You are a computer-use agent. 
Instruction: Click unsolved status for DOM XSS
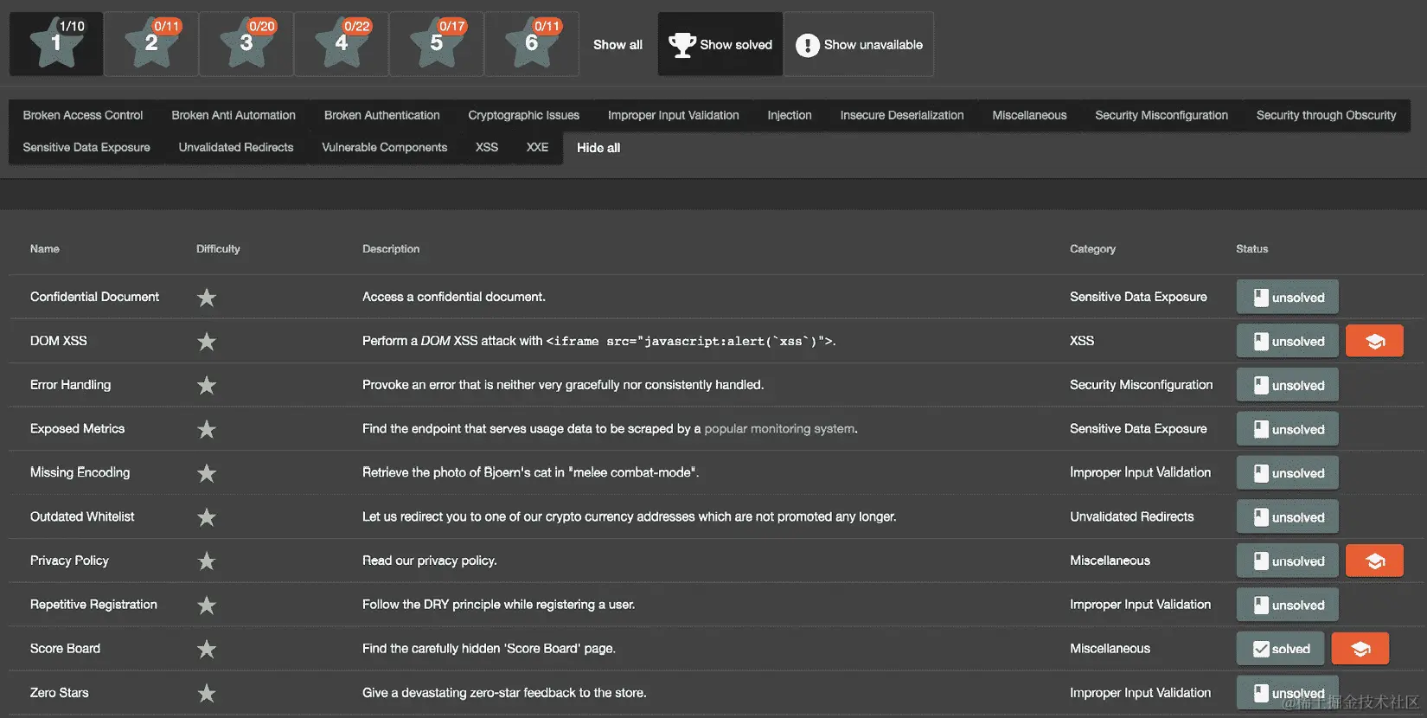point(1287,341)
